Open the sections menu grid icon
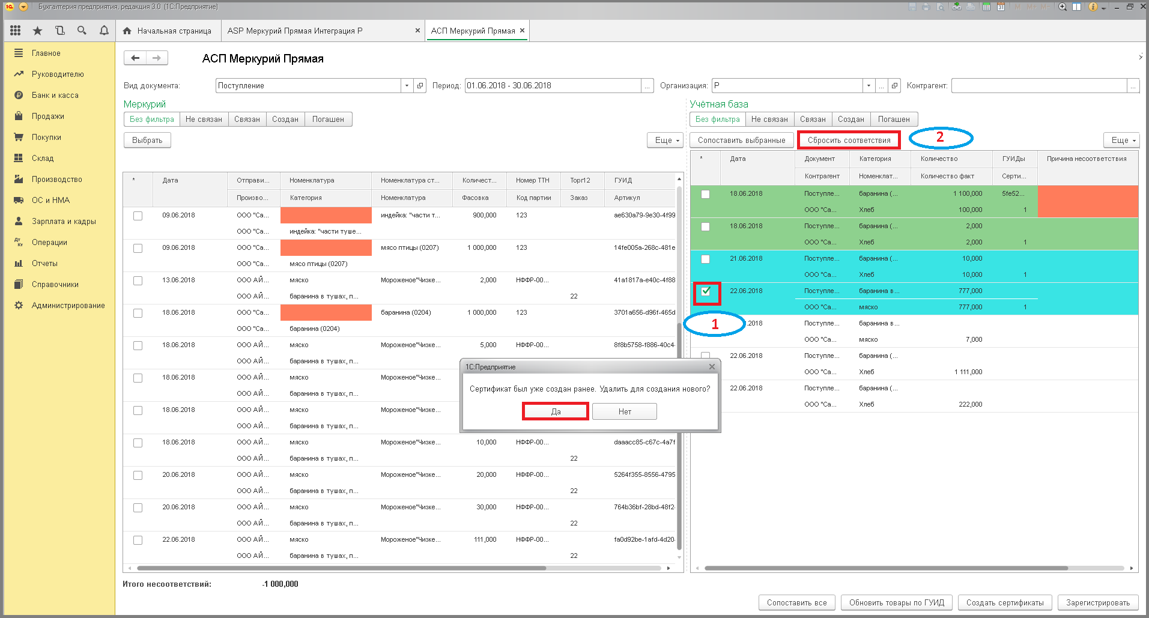The image size is (1149, 618). tap(16, 31)
